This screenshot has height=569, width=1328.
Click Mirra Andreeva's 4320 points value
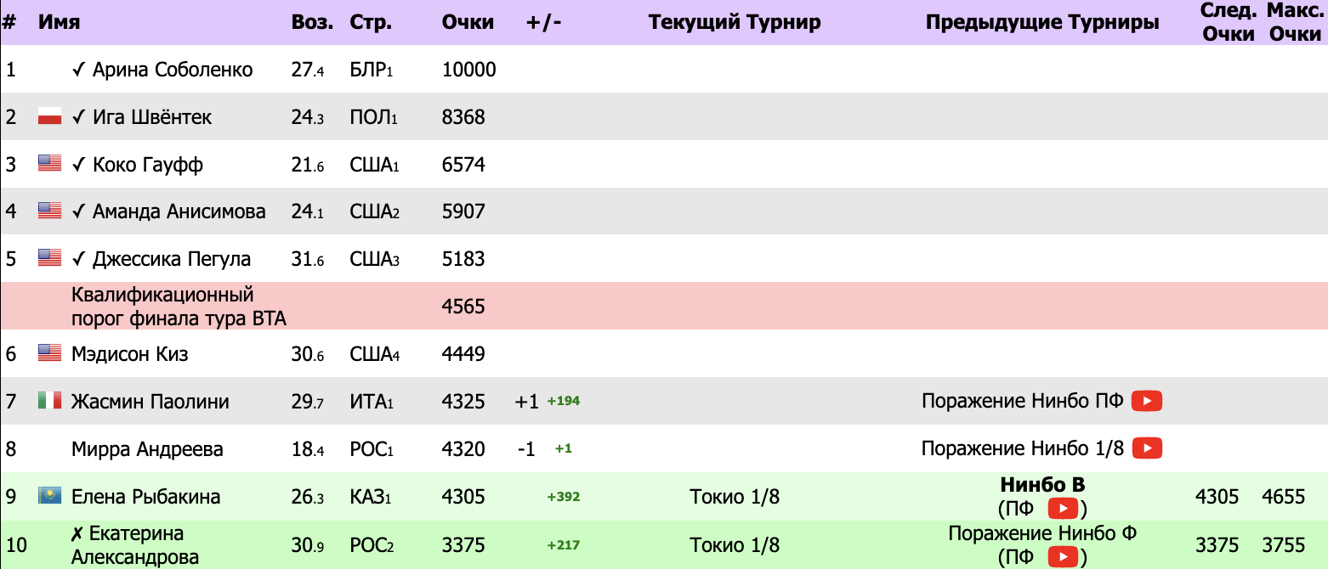click(463, 448)
